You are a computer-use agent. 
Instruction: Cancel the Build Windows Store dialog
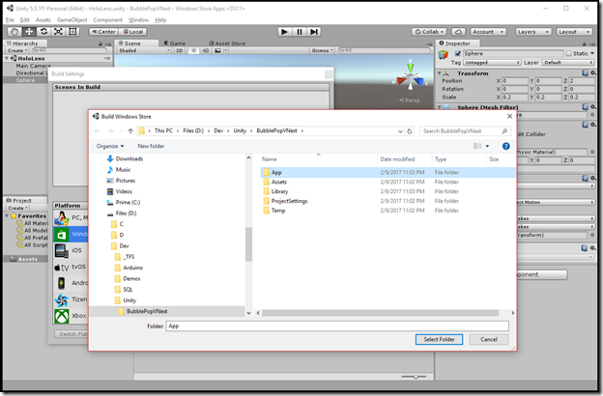click(489, 339)
